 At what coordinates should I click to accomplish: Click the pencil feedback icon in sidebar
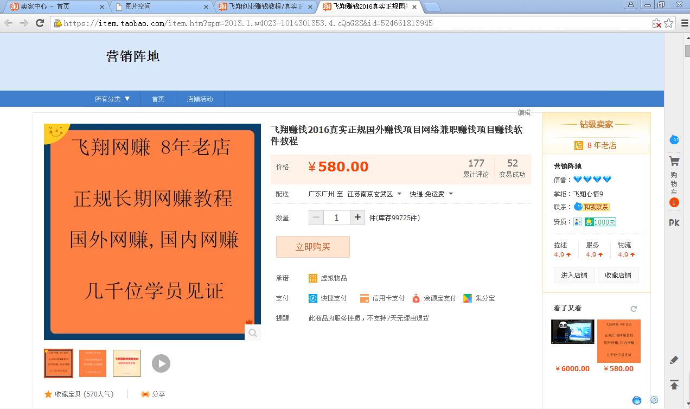point(674,360)
